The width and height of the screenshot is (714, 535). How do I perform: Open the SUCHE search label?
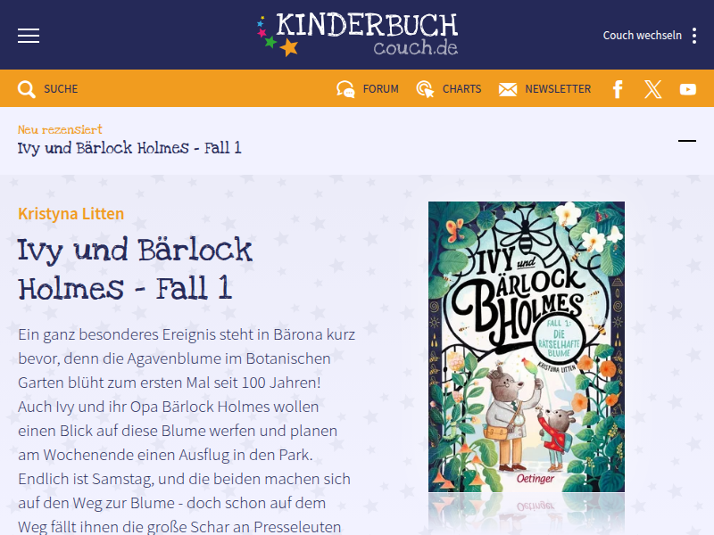pyautogui.click(x=61, y=89)
